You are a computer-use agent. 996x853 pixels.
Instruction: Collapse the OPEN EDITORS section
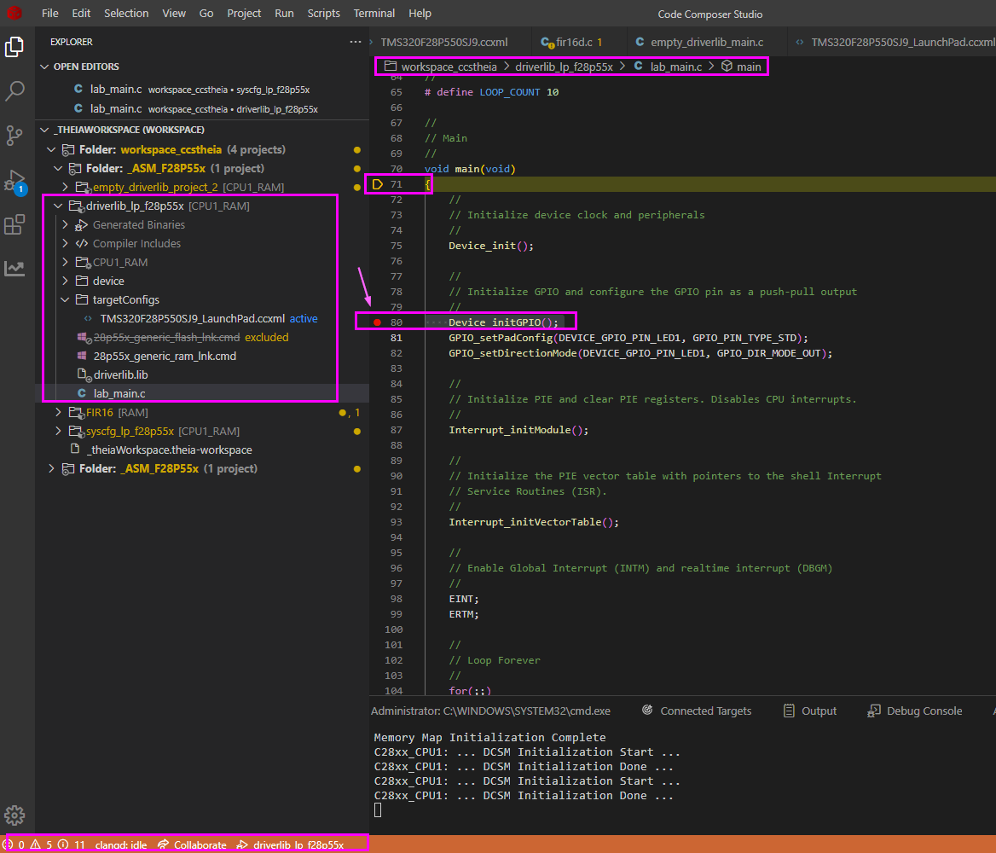click(x=44, y=67)
